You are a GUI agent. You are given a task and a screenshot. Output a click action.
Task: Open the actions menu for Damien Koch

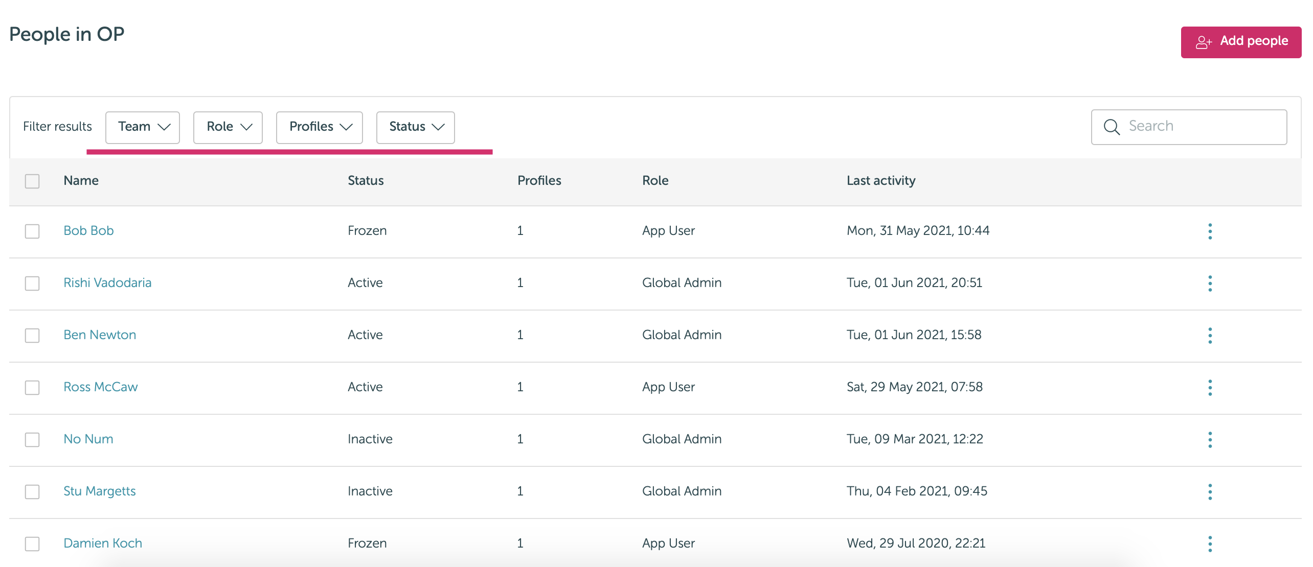pos(1210,544)
